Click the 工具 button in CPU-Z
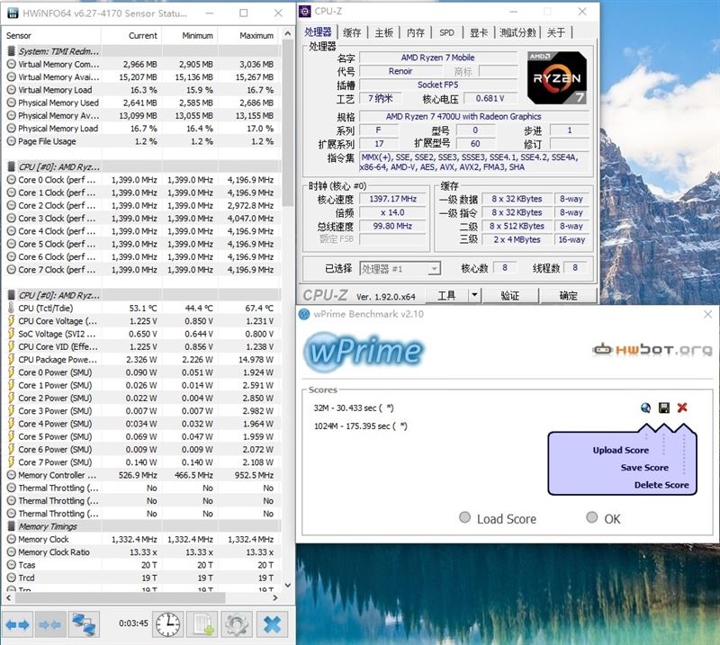Image resolution: width=720 pixels, height=645 pixels. (446, 295)
